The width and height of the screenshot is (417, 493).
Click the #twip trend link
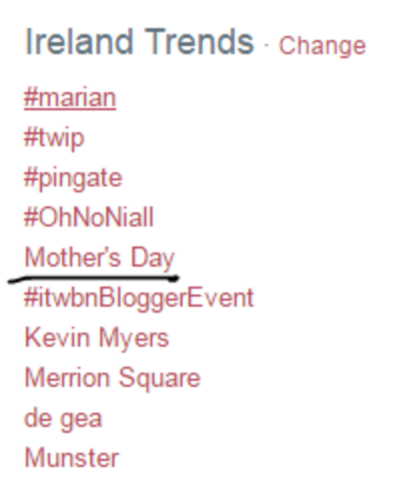[x=54, y=138]
